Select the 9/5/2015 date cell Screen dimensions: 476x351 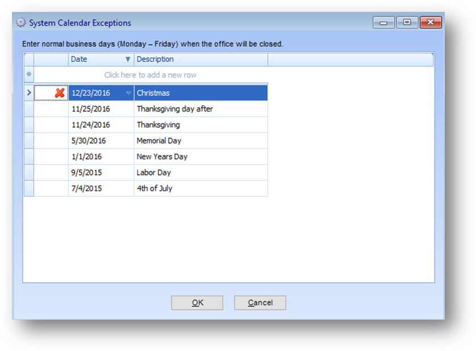point(101,173)
